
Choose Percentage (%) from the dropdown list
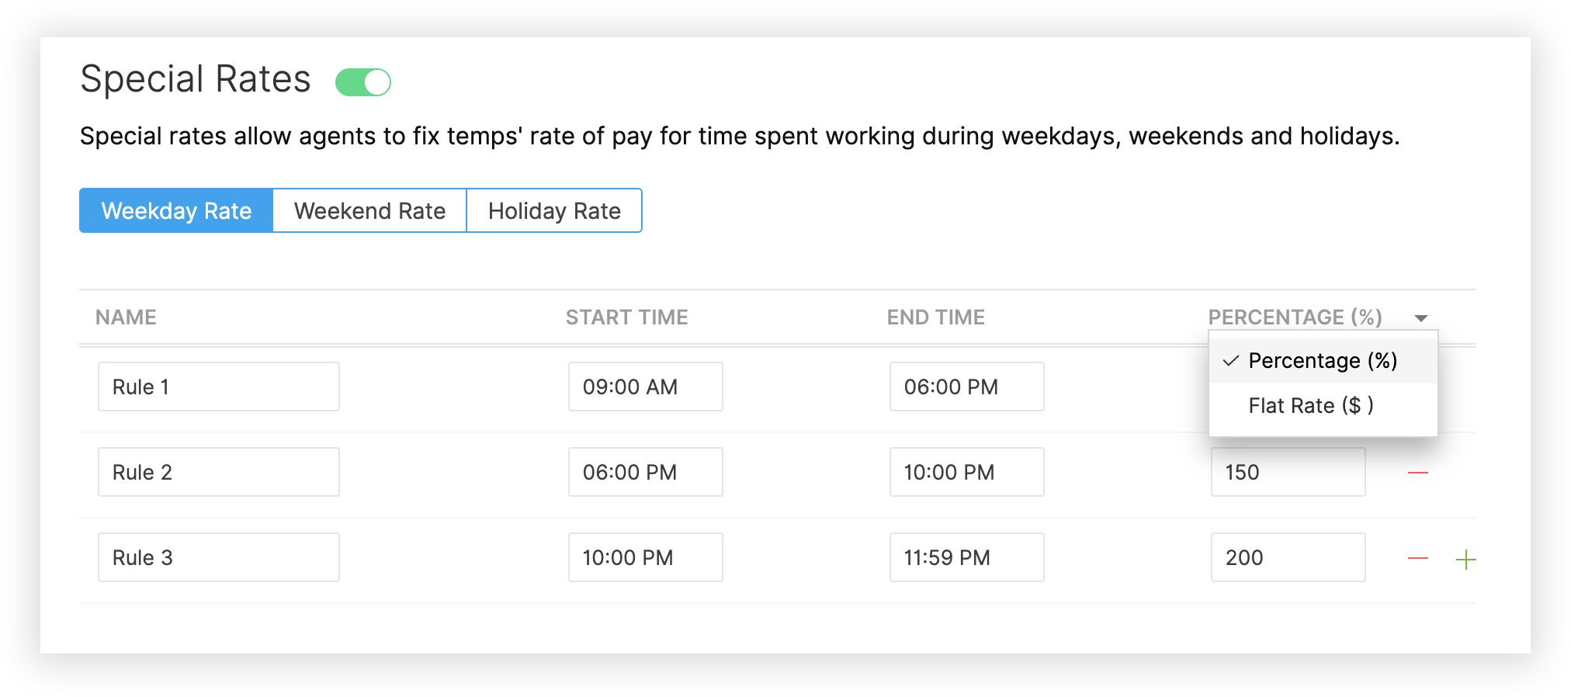click(x=1323, y=361)
